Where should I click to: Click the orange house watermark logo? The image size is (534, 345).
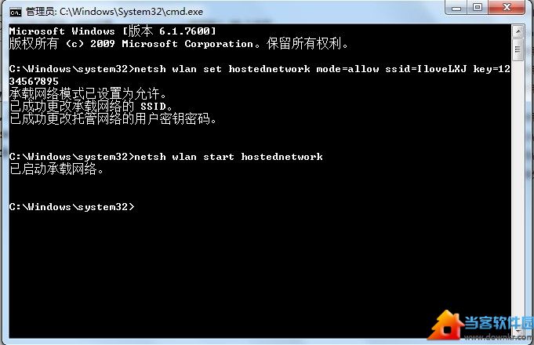point(446,325)
